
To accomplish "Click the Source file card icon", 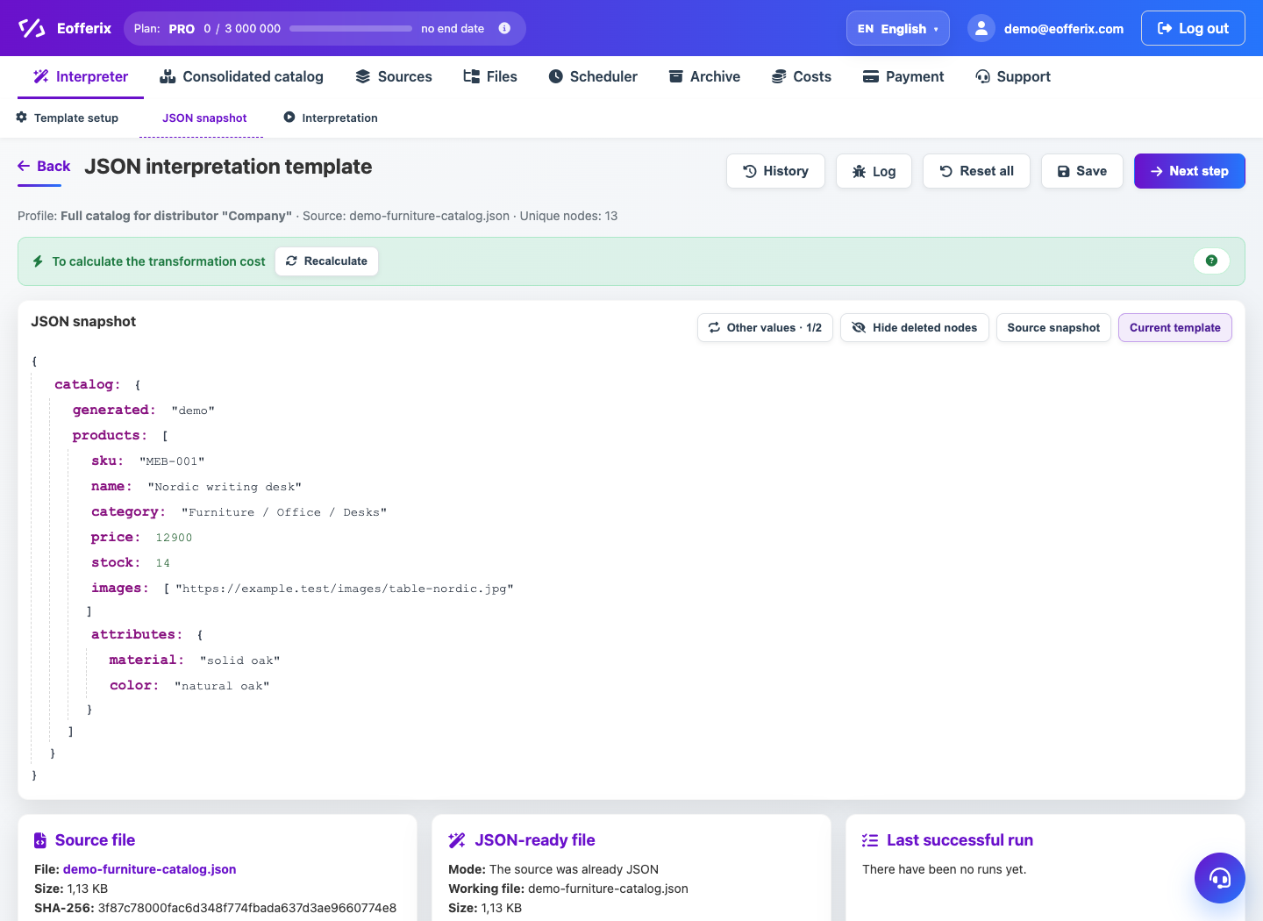I will click(x=40, y=840).
